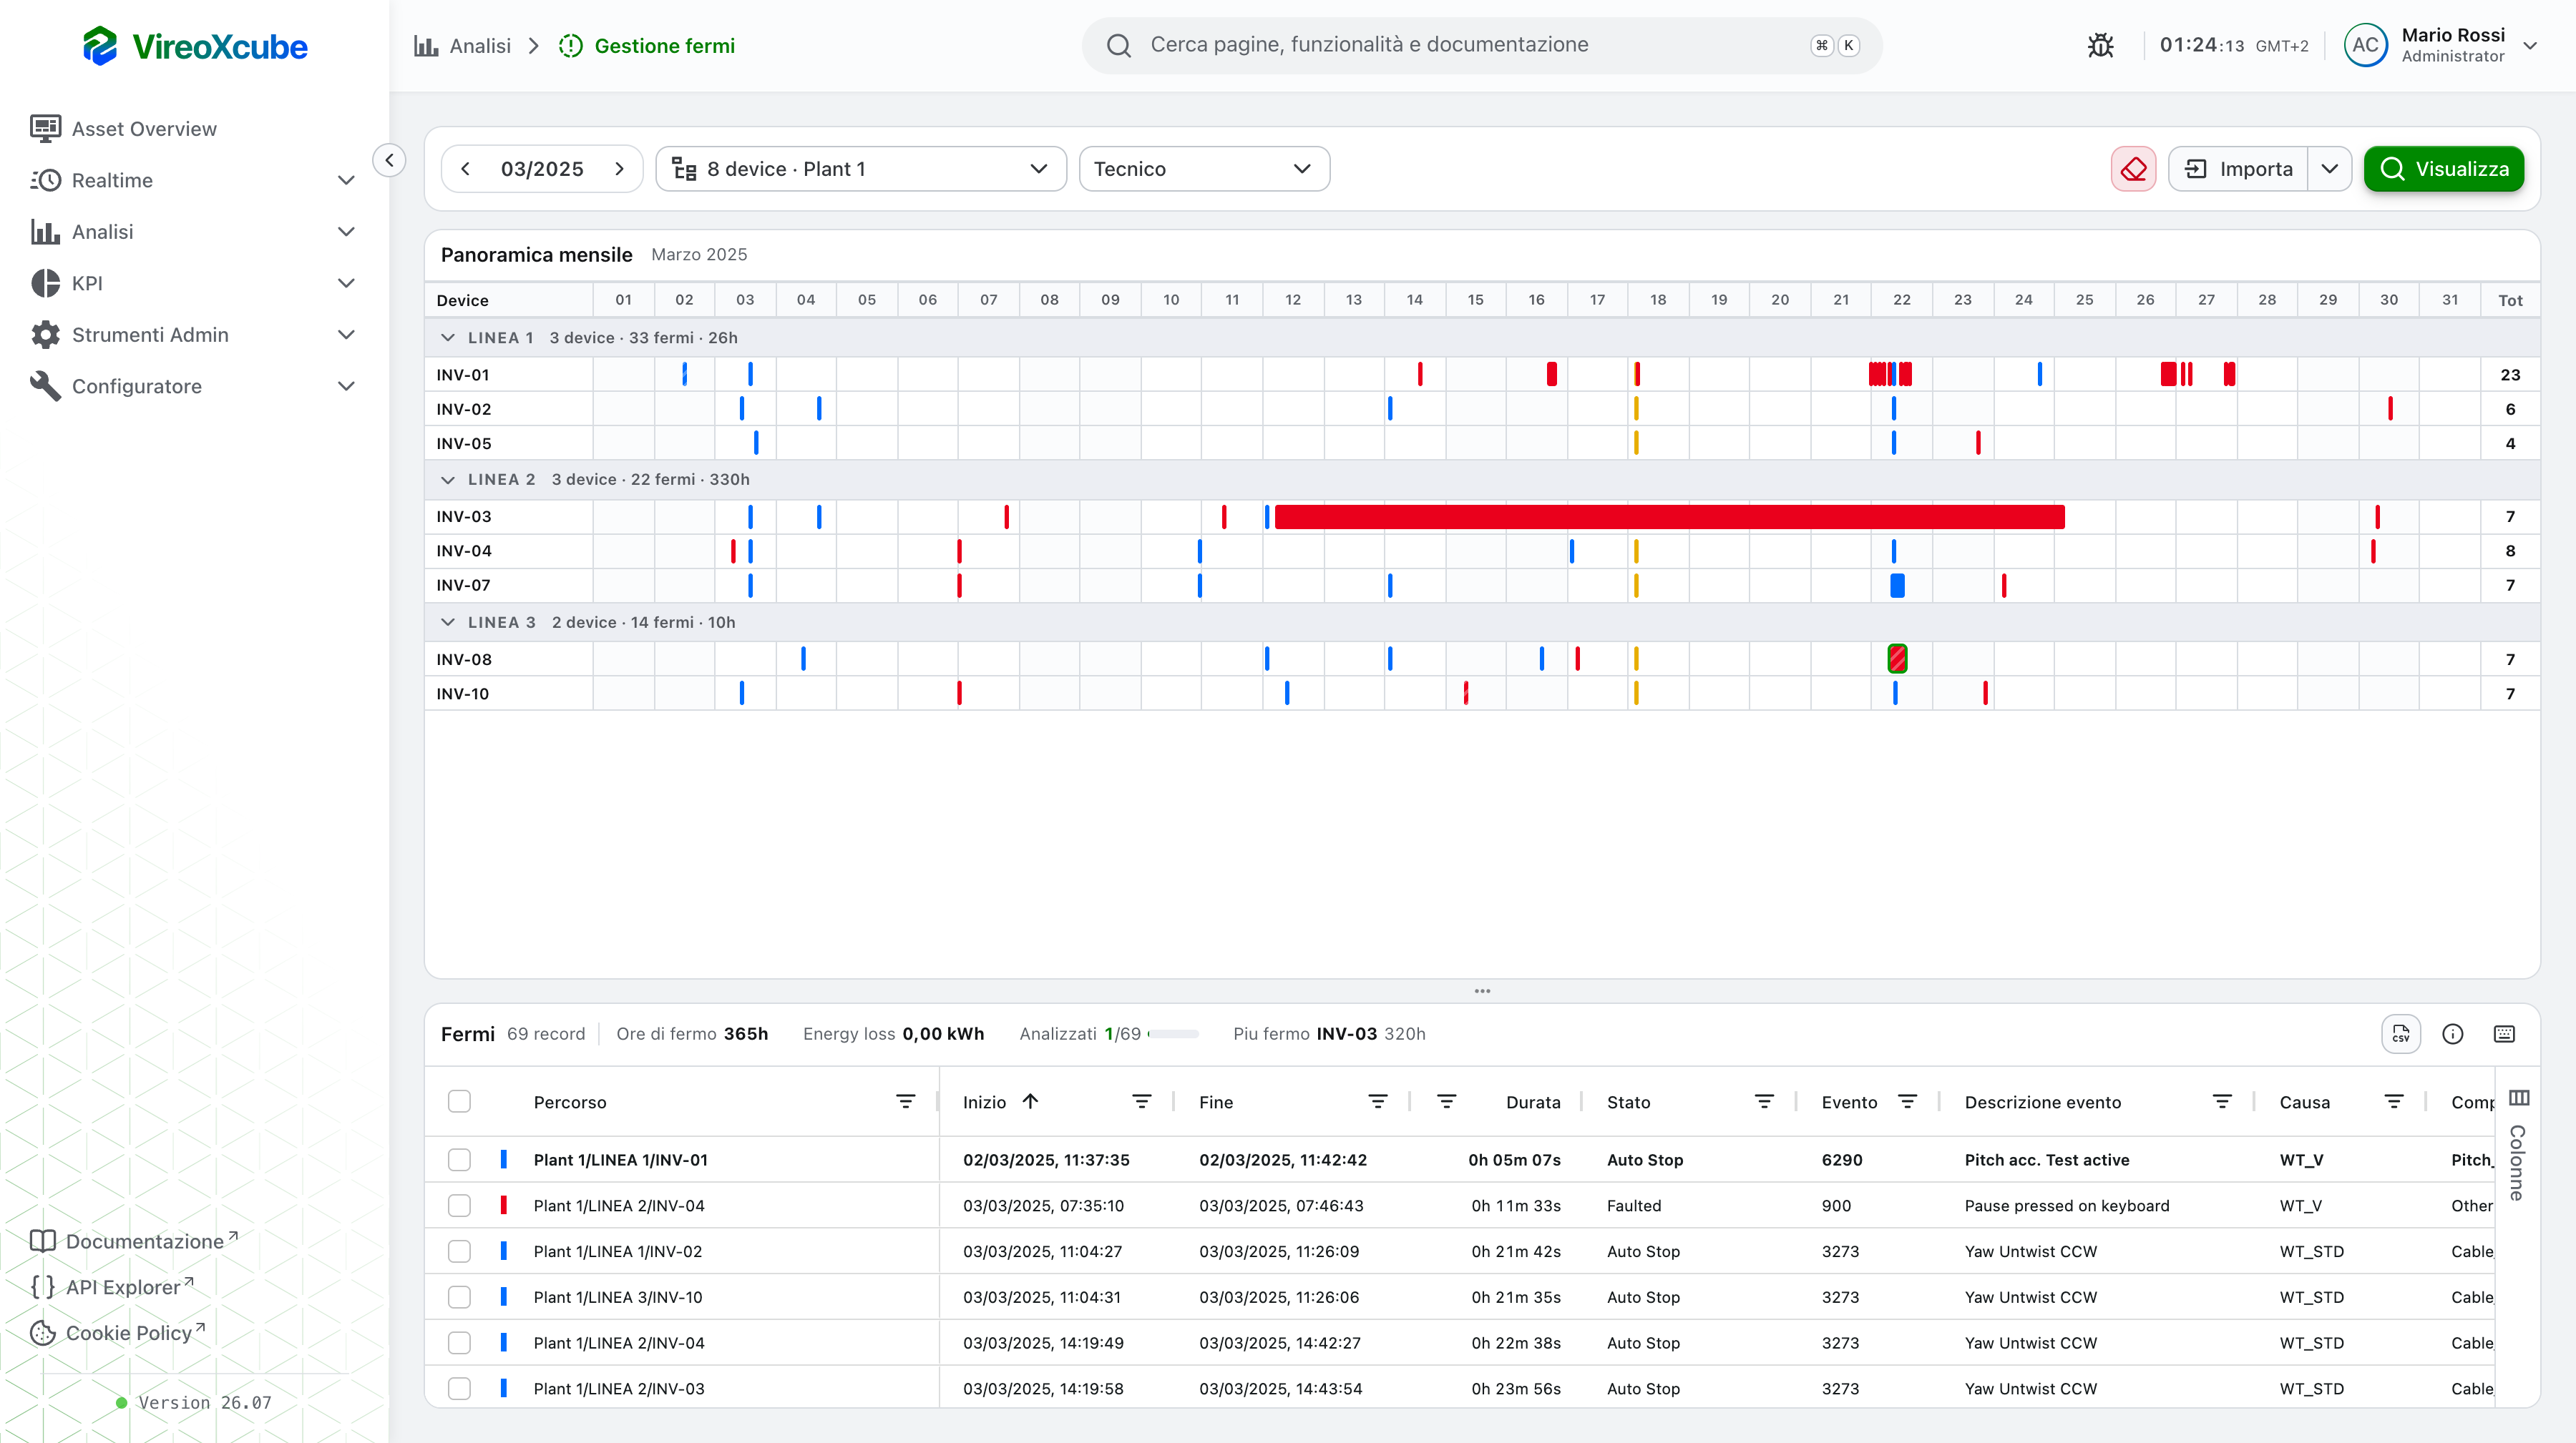Screen dimensions: 2576x1443
Task: Collapse the LINEA 2 group
Action: [447, 480]
